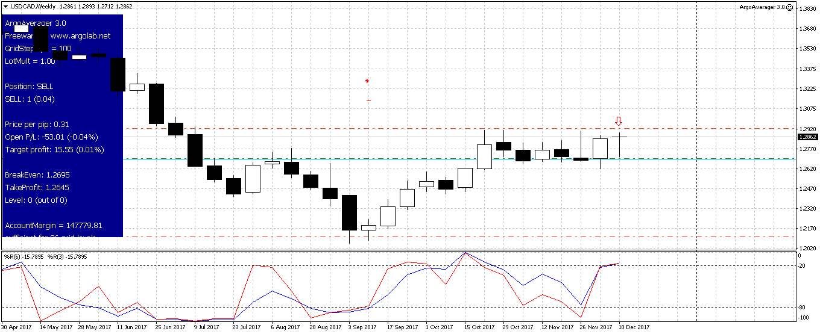Click the www.argolab.net link text
Viewport: 820px width, 334px height.
80,36
